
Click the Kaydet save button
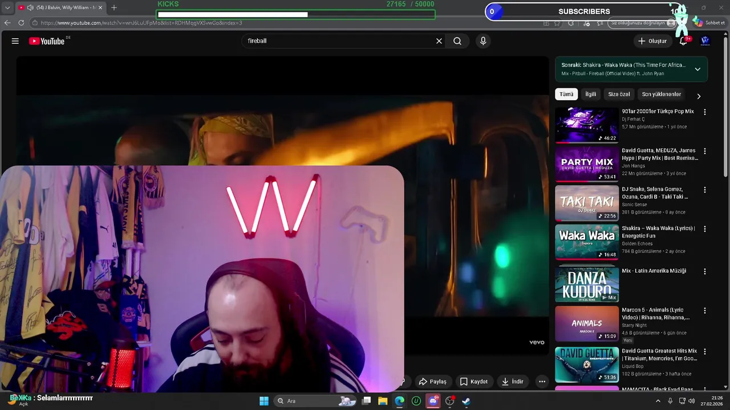pos(473,382)
